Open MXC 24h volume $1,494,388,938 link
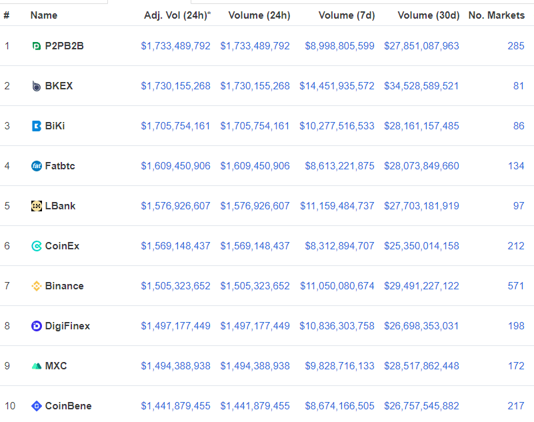 pyautogui.click(x=255, y=366)
